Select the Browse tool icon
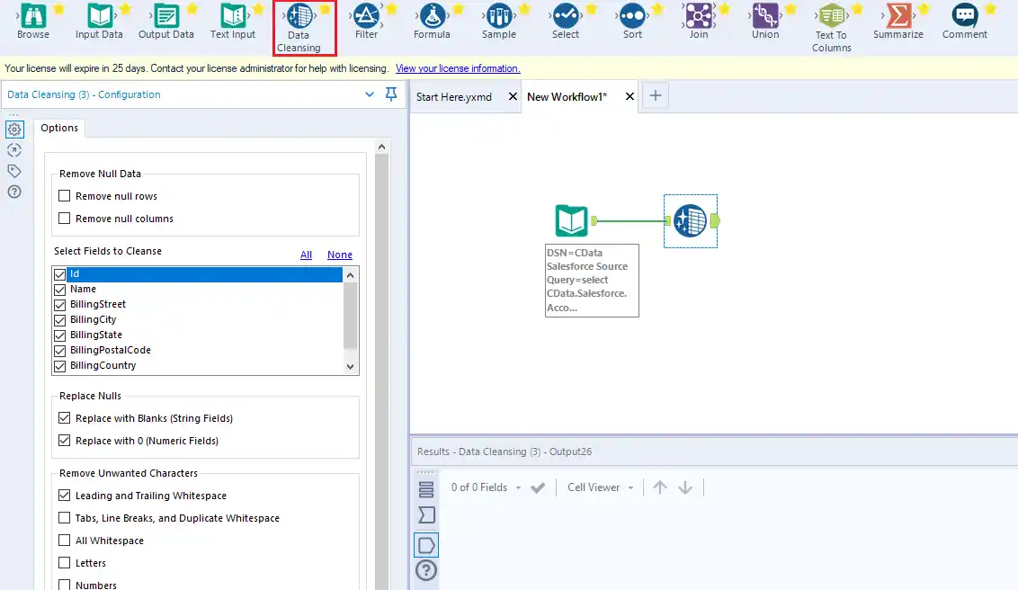This screenshot has width=1018, height=590. pos(33,16)
